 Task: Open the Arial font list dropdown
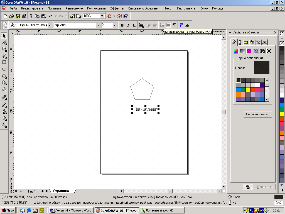[x=98, y=25]
